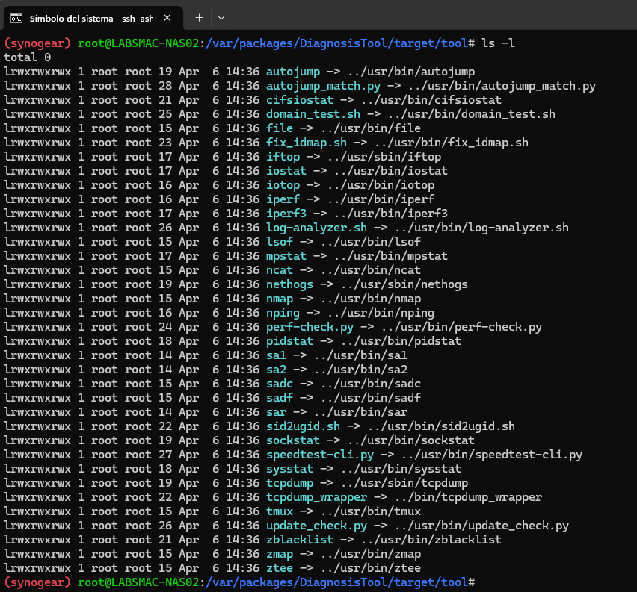Expand the new tab profile dropdown chevron
Image resolution: width=637 pixels, height=592 pixels.
point(221,17)
